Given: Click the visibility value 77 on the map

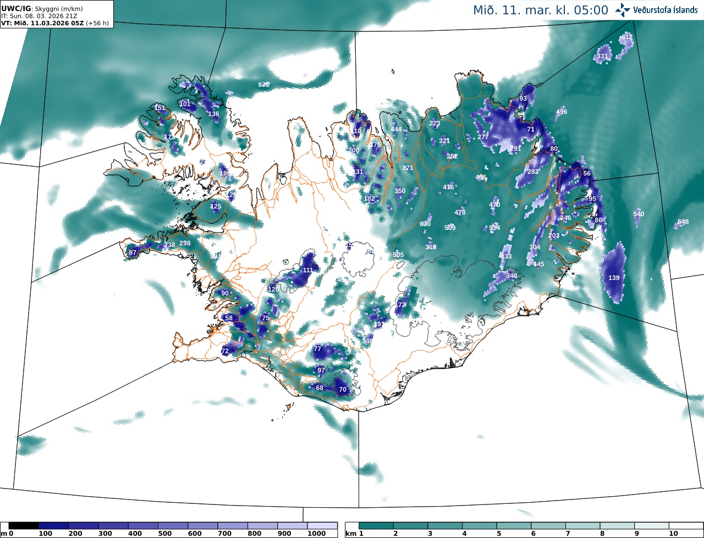Looking at the screenshot, I should 317,349.
